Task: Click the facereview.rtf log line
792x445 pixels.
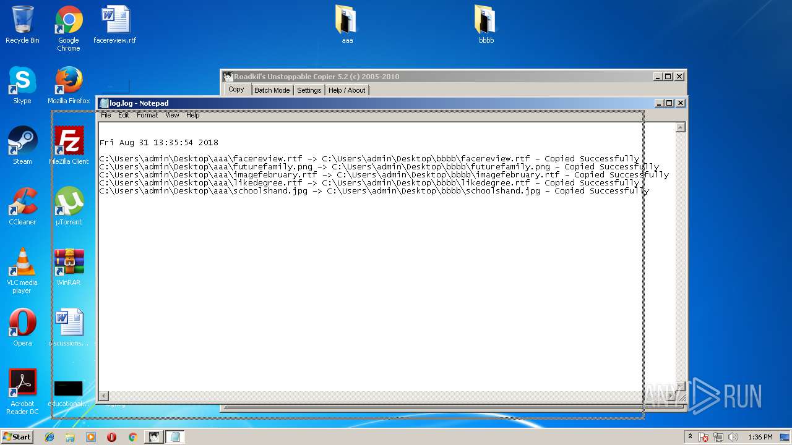Action: (x=369, y=159)
